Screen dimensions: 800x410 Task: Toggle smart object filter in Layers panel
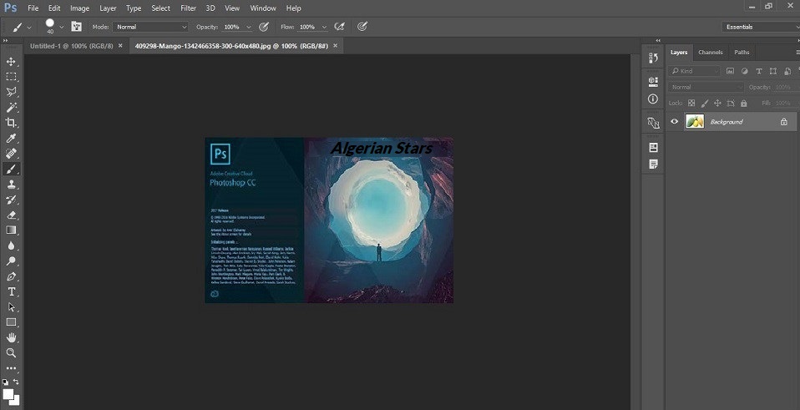[787, 71]
